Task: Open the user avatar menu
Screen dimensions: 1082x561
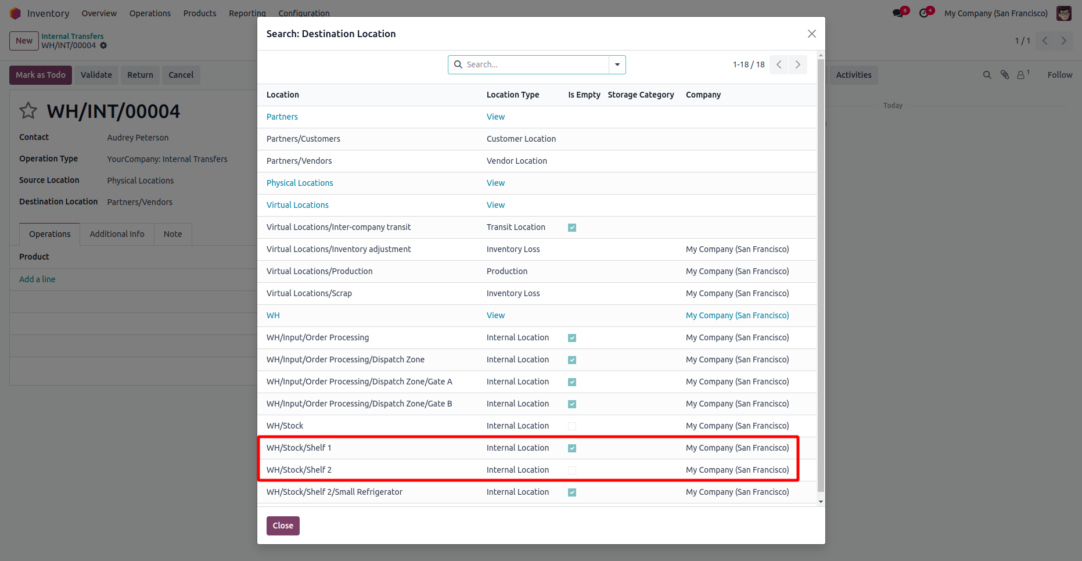Action: point(1064,13)
